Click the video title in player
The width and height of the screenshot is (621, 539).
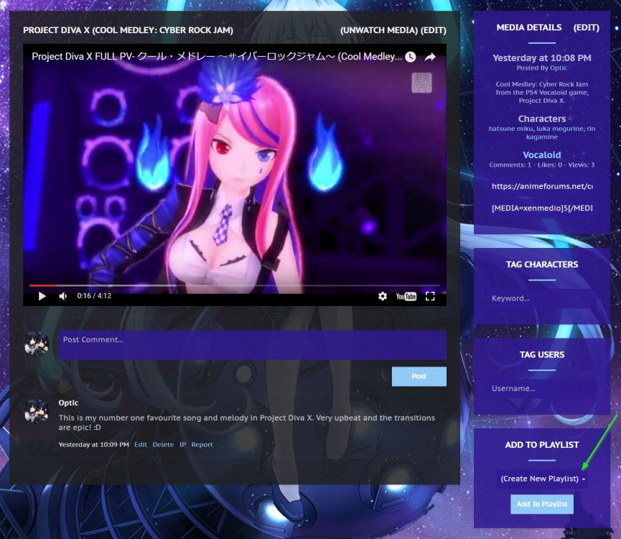coord(217,57)
